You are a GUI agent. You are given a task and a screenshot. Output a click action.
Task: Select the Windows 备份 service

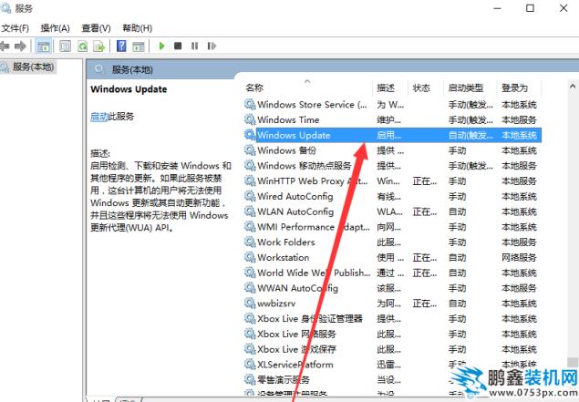pos(392,150)
